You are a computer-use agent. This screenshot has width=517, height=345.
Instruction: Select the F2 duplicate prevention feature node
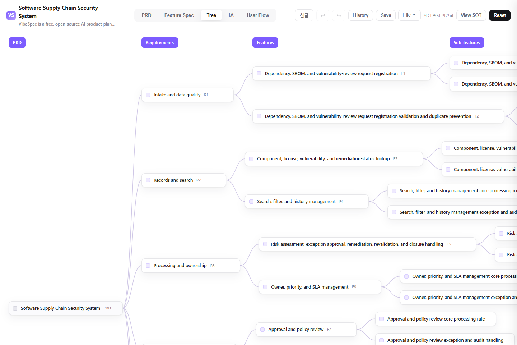tap(378, 116)
